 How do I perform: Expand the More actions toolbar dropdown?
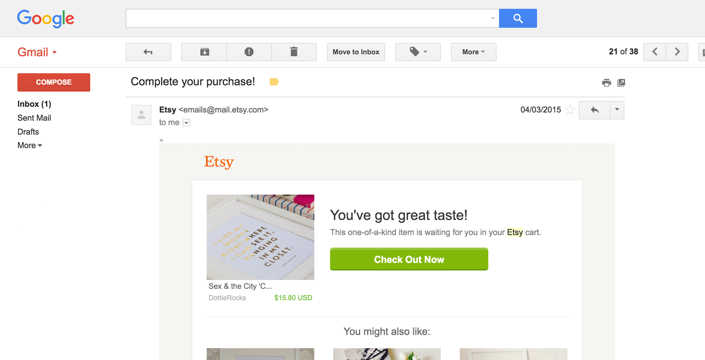(x=473, y=52)
